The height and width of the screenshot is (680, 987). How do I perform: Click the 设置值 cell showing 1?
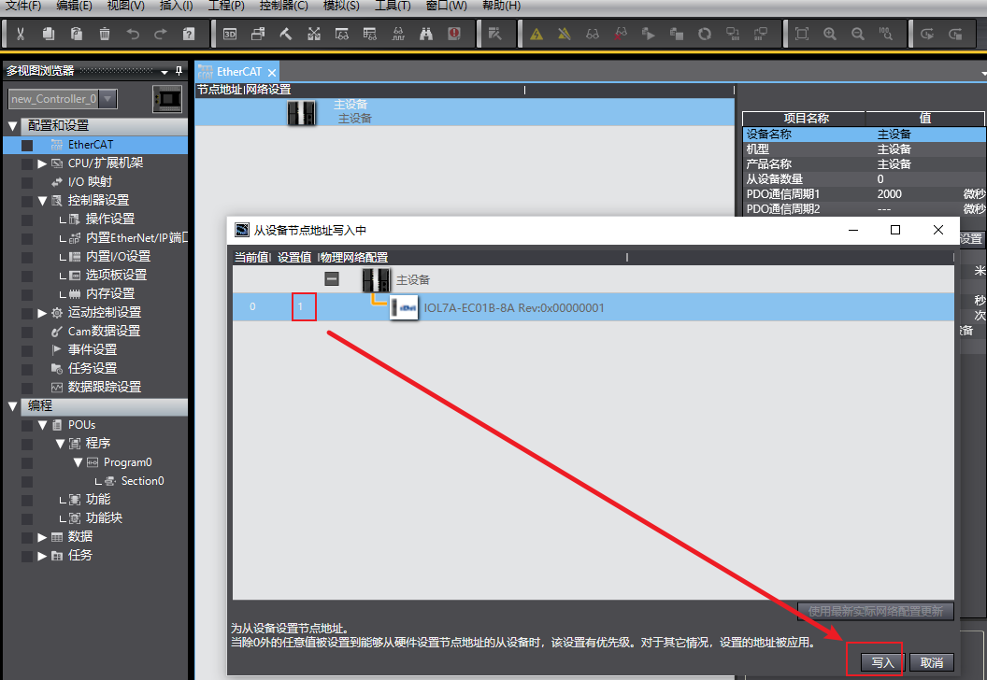[x=303, y=307]
